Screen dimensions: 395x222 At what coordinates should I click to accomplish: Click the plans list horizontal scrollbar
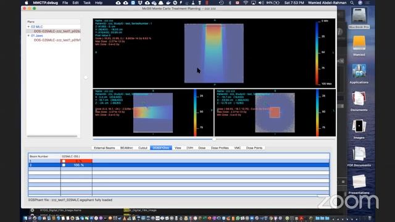click(52, 136)
